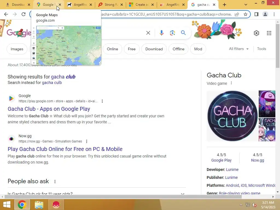280x210 pixels.
Task: Click the purple-haired character thumbnail
Action: [x=267, y=104]
